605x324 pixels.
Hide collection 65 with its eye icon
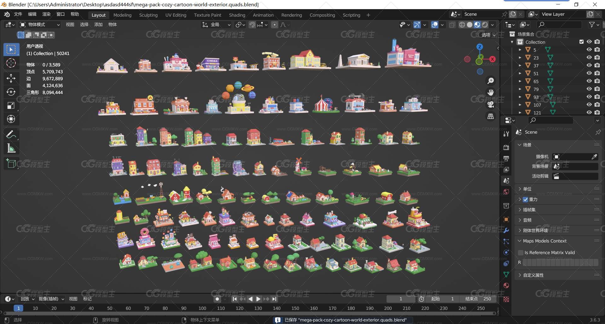tap(589, 81)
